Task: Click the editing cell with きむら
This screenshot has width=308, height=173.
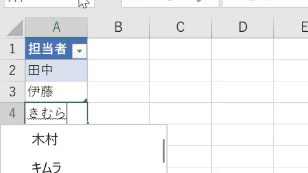Action: click(56, 113)
